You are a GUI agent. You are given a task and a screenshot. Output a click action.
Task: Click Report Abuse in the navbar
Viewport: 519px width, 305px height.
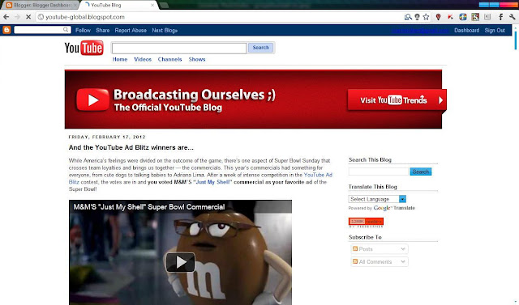click(x=131, y=31)
